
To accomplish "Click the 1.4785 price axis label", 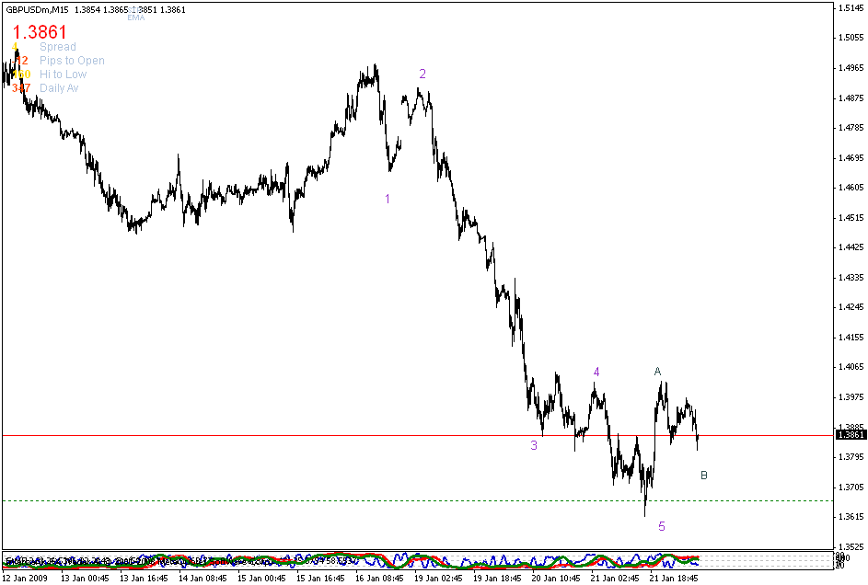I will [851, 128].
